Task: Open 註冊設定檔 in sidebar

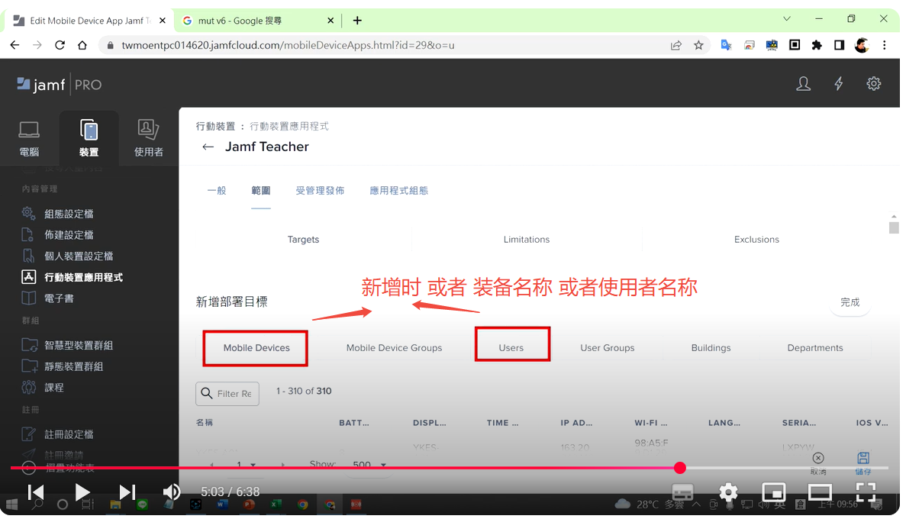Action: 69,434
